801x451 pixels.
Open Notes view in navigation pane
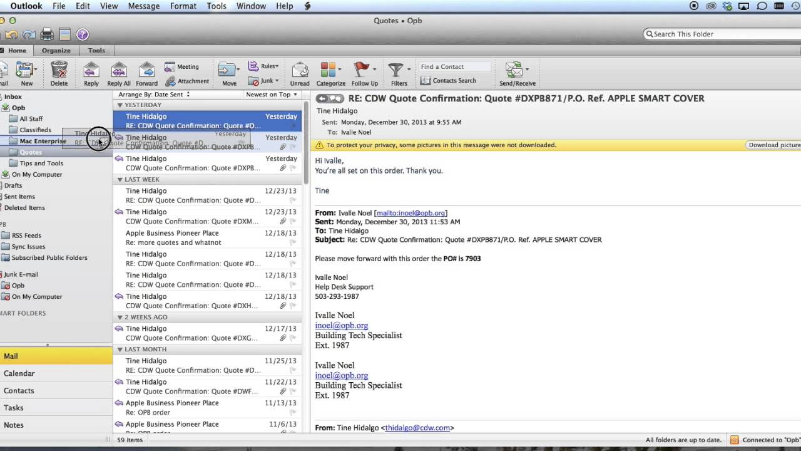(56, 425)
